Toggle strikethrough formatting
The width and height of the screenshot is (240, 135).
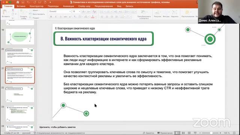tap(65, 16)
